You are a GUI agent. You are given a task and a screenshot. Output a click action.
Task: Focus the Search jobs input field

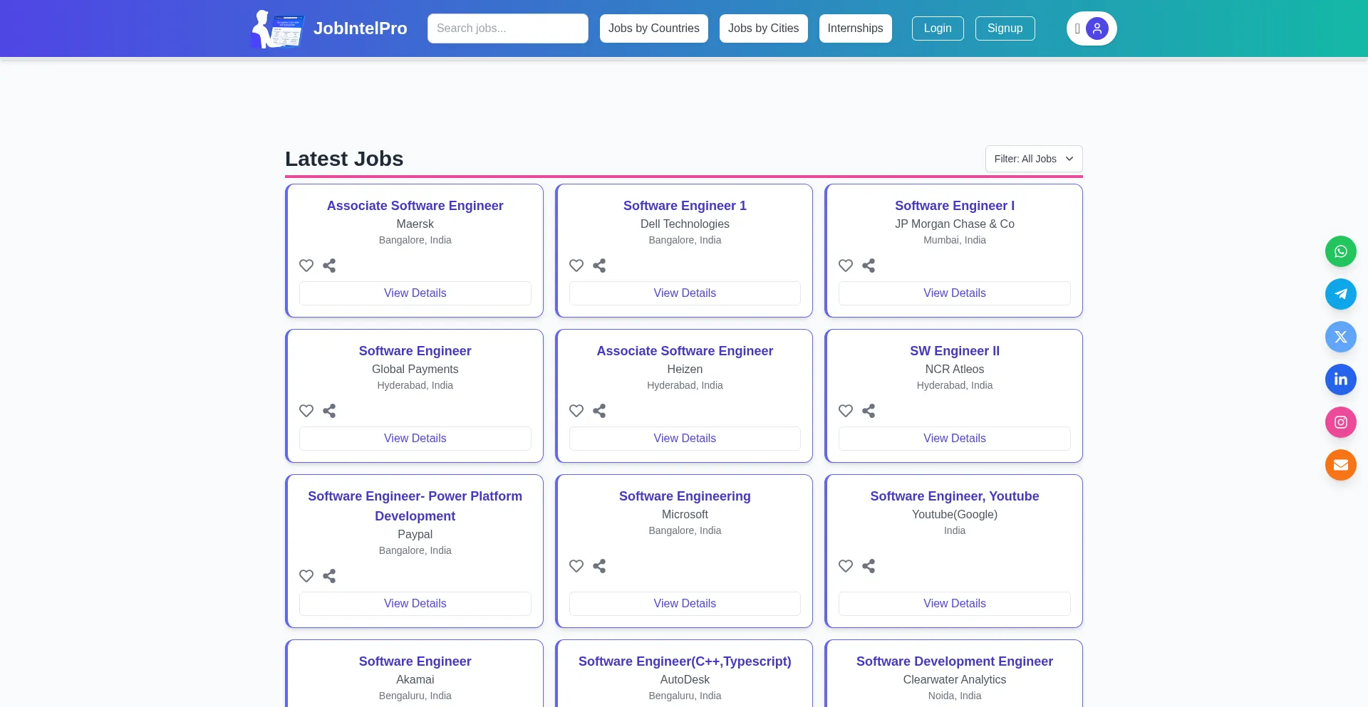point(507,28)
